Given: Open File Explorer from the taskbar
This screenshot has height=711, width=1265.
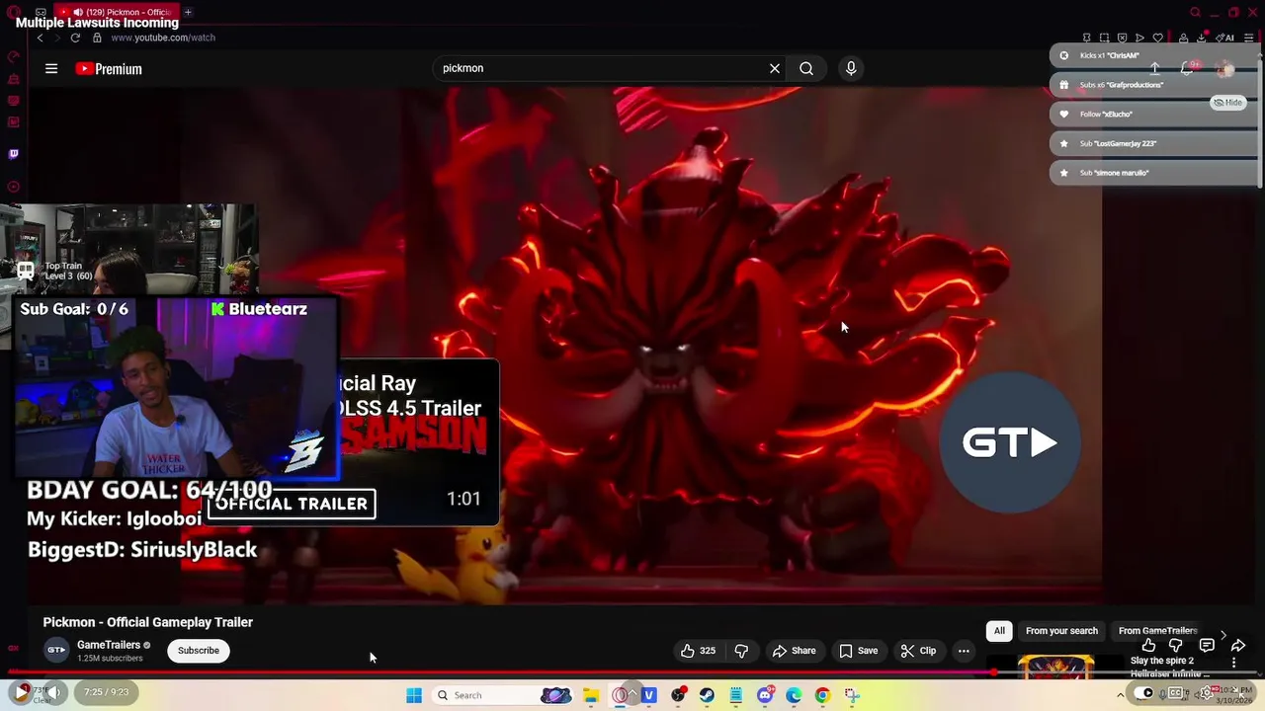Looking at the screenshot, I should click(590, 695).
